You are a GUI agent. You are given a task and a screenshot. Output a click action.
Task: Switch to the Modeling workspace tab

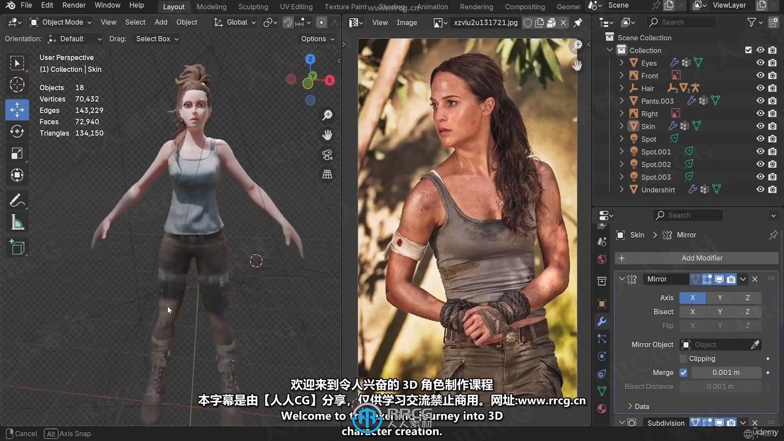tap(211, 7)
